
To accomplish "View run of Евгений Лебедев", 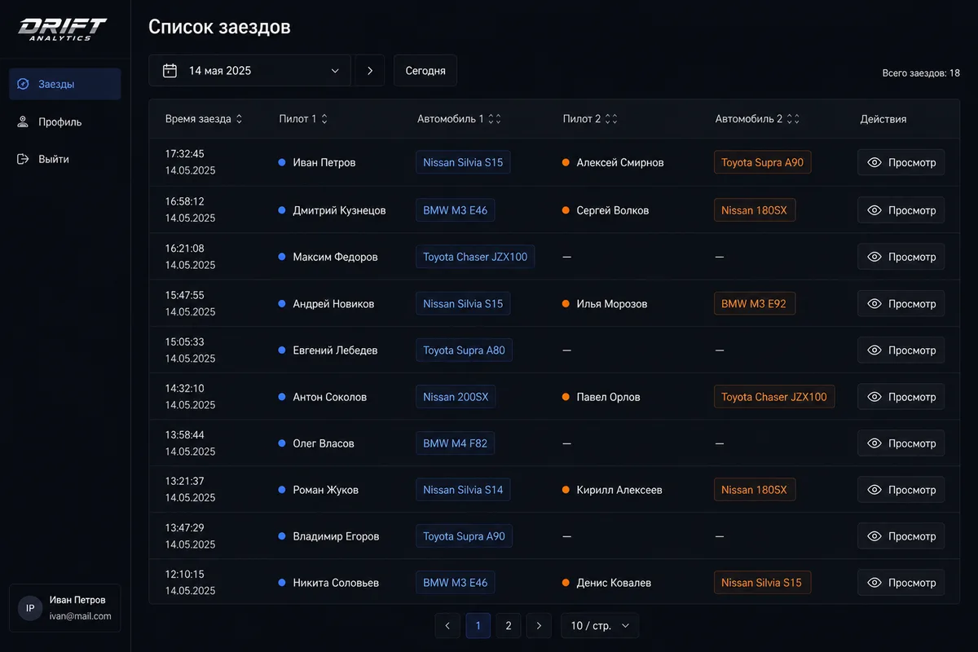I will click(x=901, y=350).
